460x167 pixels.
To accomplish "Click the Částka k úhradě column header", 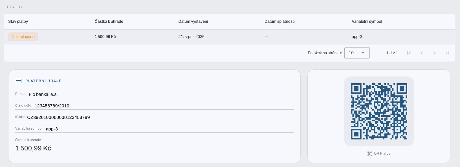I will (109, 21).
